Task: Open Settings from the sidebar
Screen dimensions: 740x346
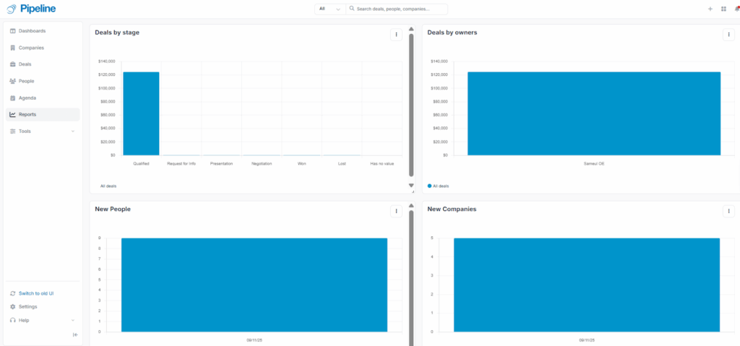Action: tap(27, 307)
